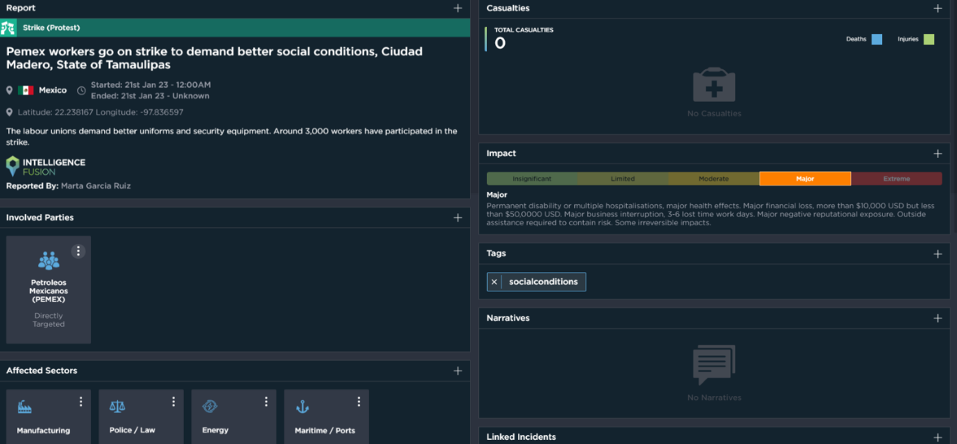The image size is (957, 444).
Task: Click the Directly Targeted status text
Action: point(49,320)
